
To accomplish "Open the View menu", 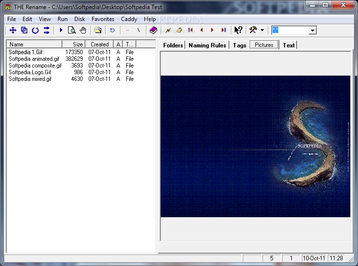I will (x=45, y=19).
